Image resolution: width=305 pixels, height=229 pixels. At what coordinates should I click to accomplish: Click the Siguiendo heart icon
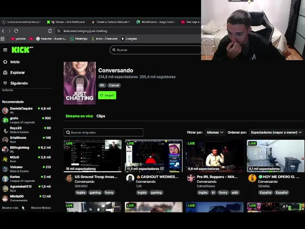click(5, 83)
